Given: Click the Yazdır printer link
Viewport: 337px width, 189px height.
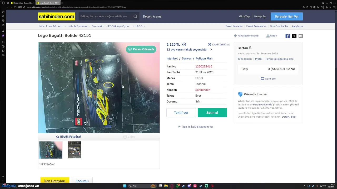Looking at the screenshot, I should [272, 36].
